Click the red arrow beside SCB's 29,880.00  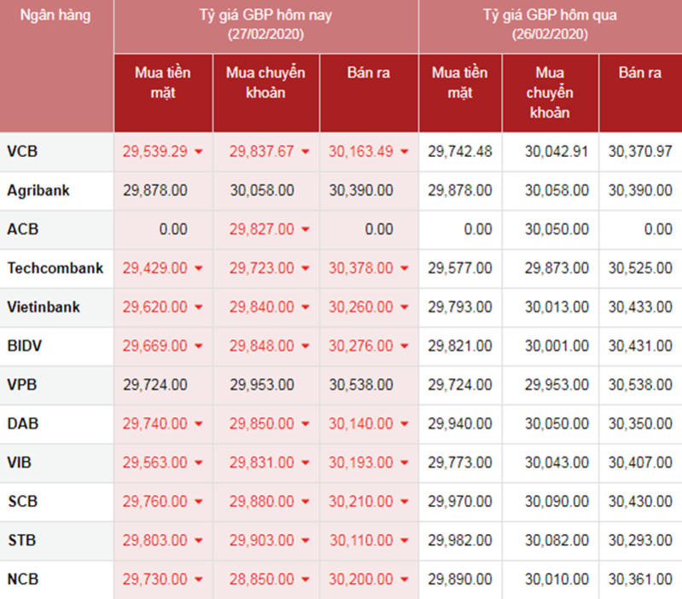(x=306, y=503)
